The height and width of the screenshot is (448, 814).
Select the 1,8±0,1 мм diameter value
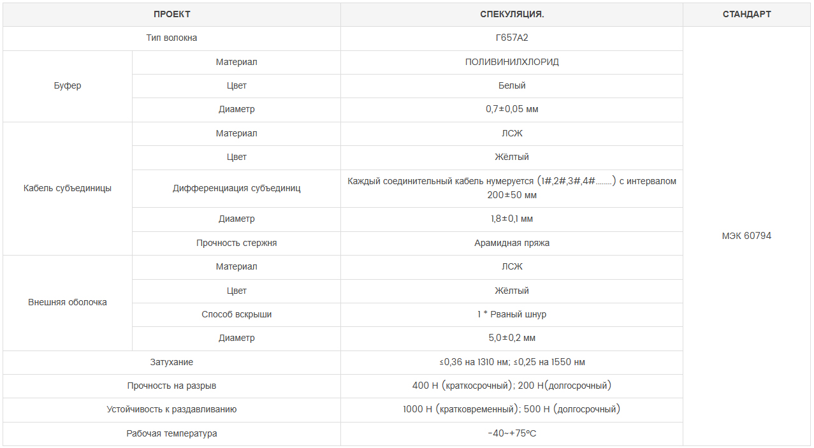pos(512,219)
